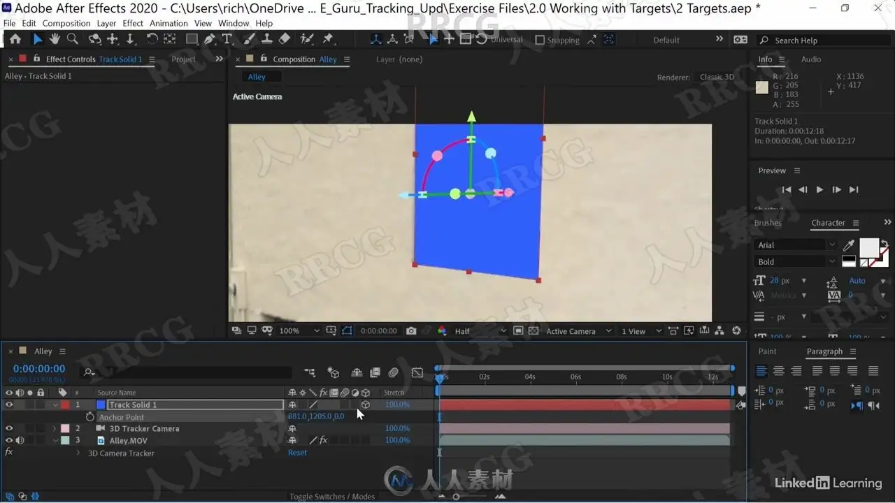
Task: Select the Hand tool
Action: (x=55, y=40)
